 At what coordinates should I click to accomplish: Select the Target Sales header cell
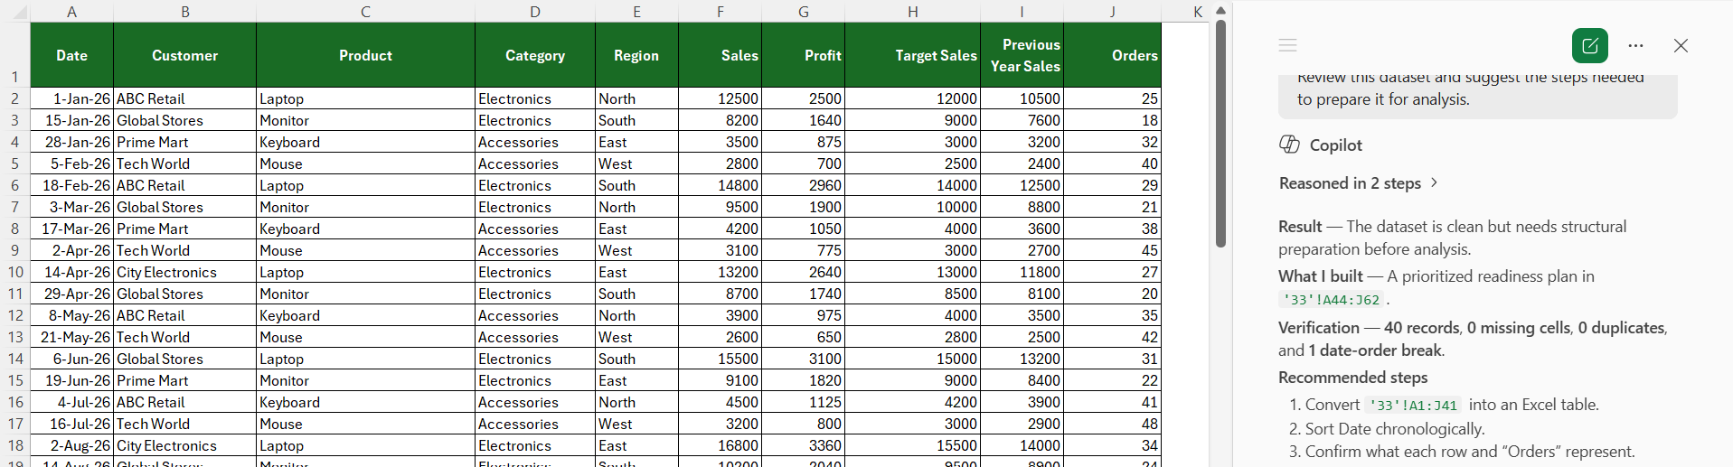912,55
